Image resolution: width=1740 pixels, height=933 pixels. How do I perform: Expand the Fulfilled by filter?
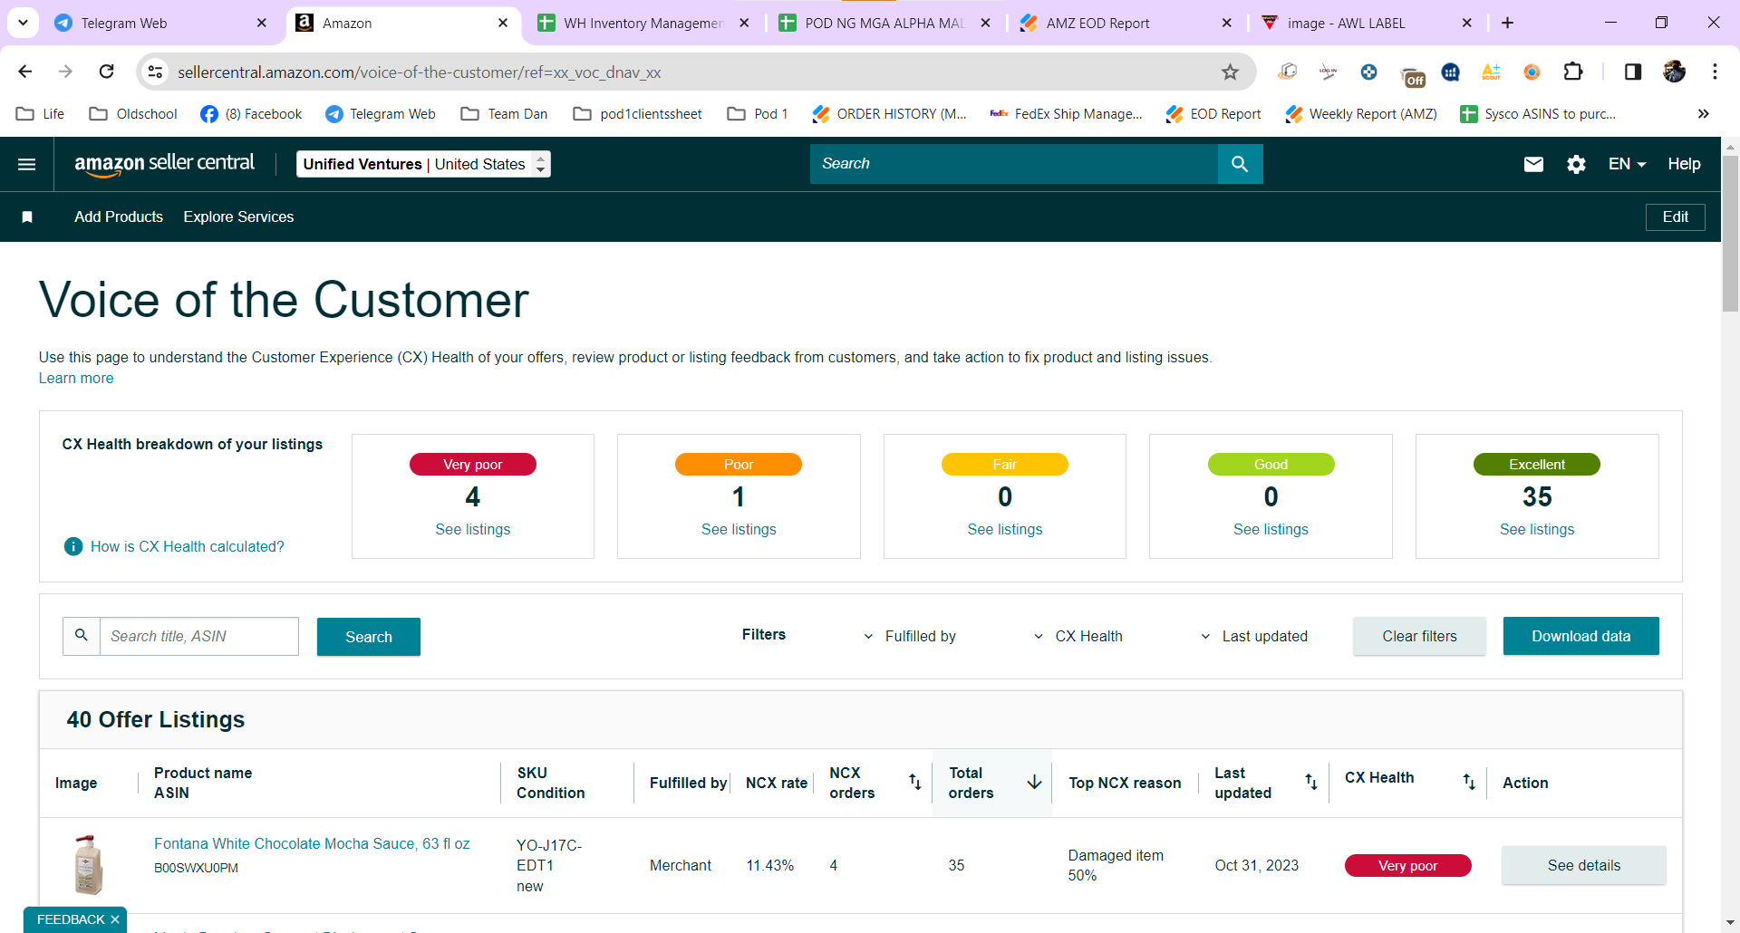point(910,636)
